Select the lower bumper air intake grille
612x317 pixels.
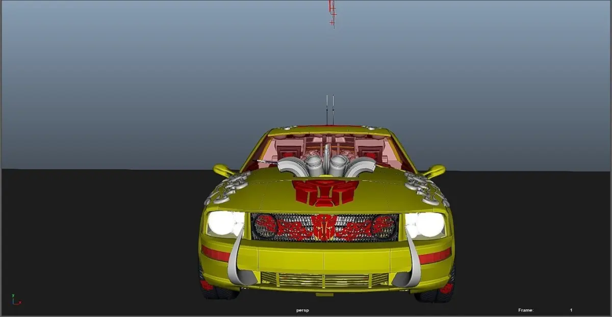(324, 279)
